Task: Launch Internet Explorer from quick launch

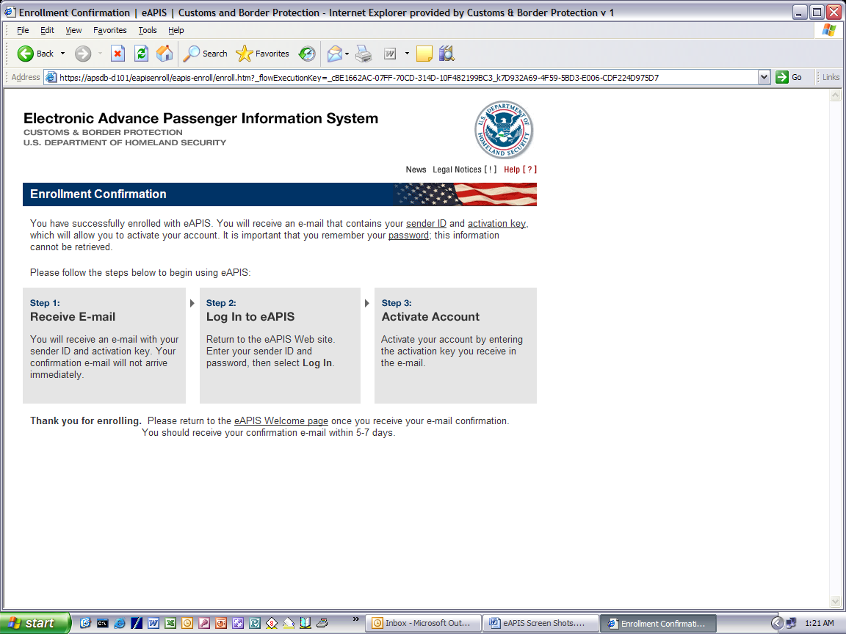Action: pos(119,623)
